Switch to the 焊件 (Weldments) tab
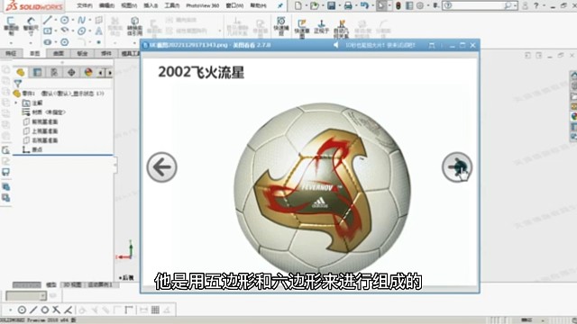 pos(106,53)
